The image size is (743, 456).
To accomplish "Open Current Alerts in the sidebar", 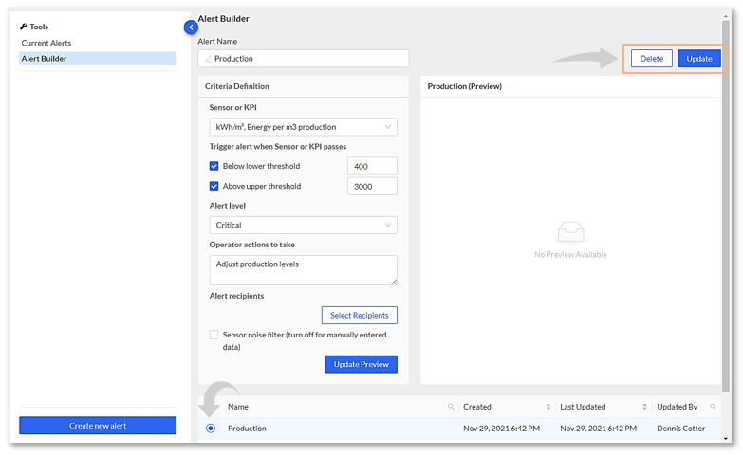I will (x=46, y=43).
